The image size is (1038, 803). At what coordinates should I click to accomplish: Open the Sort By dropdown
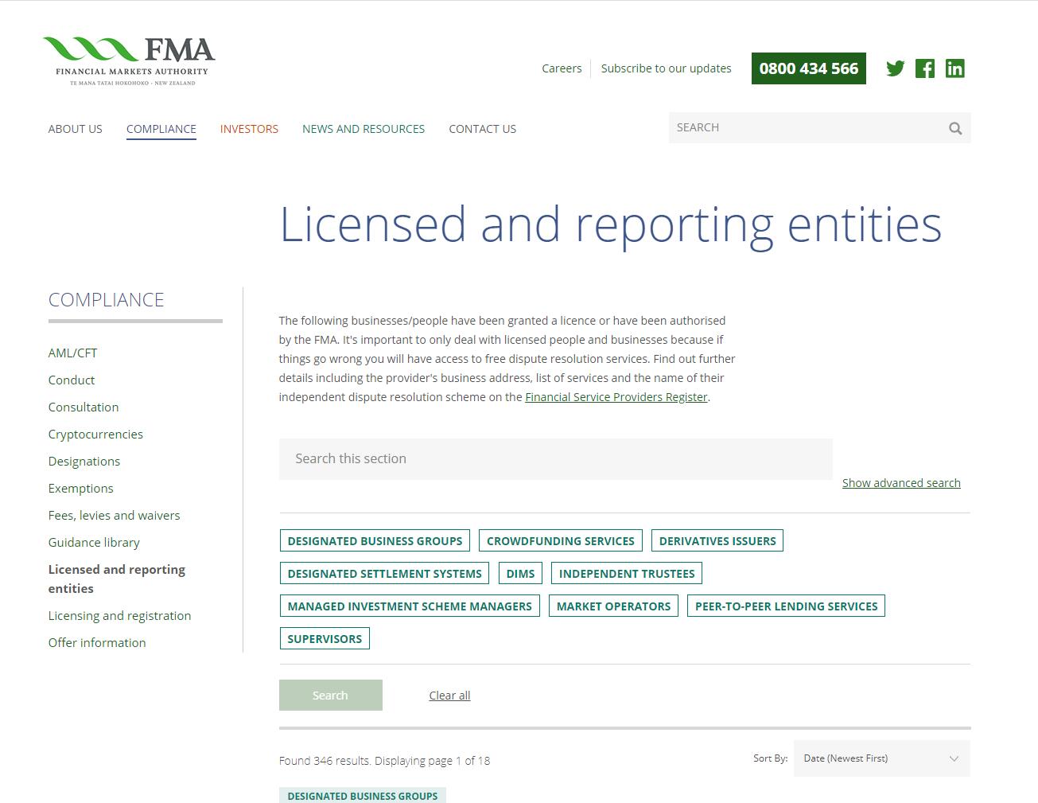click(x=881, y=758)
